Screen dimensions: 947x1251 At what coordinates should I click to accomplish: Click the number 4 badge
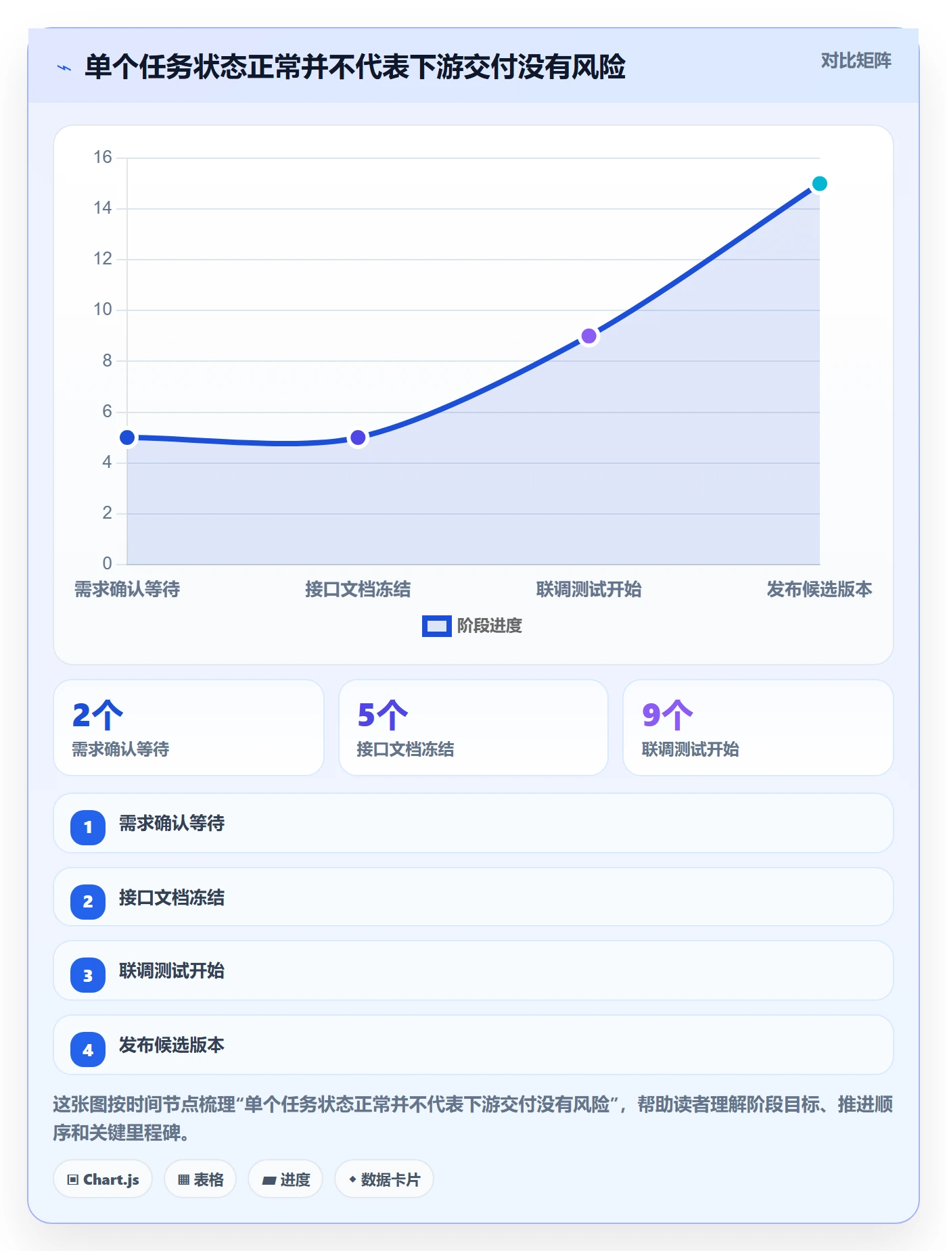88,1049
